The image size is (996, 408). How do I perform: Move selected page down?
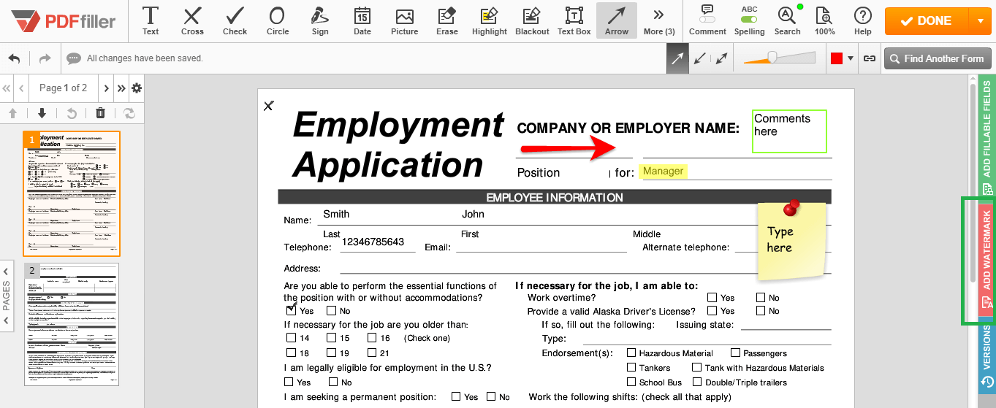pos(42,113)
